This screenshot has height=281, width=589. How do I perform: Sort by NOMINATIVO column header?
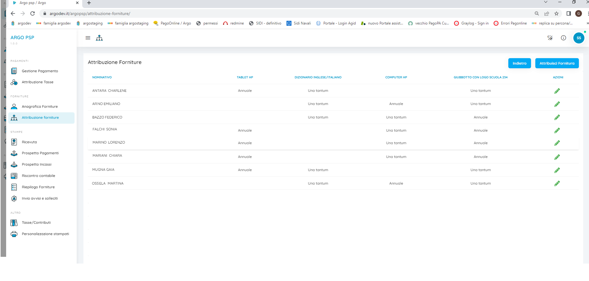102,77
